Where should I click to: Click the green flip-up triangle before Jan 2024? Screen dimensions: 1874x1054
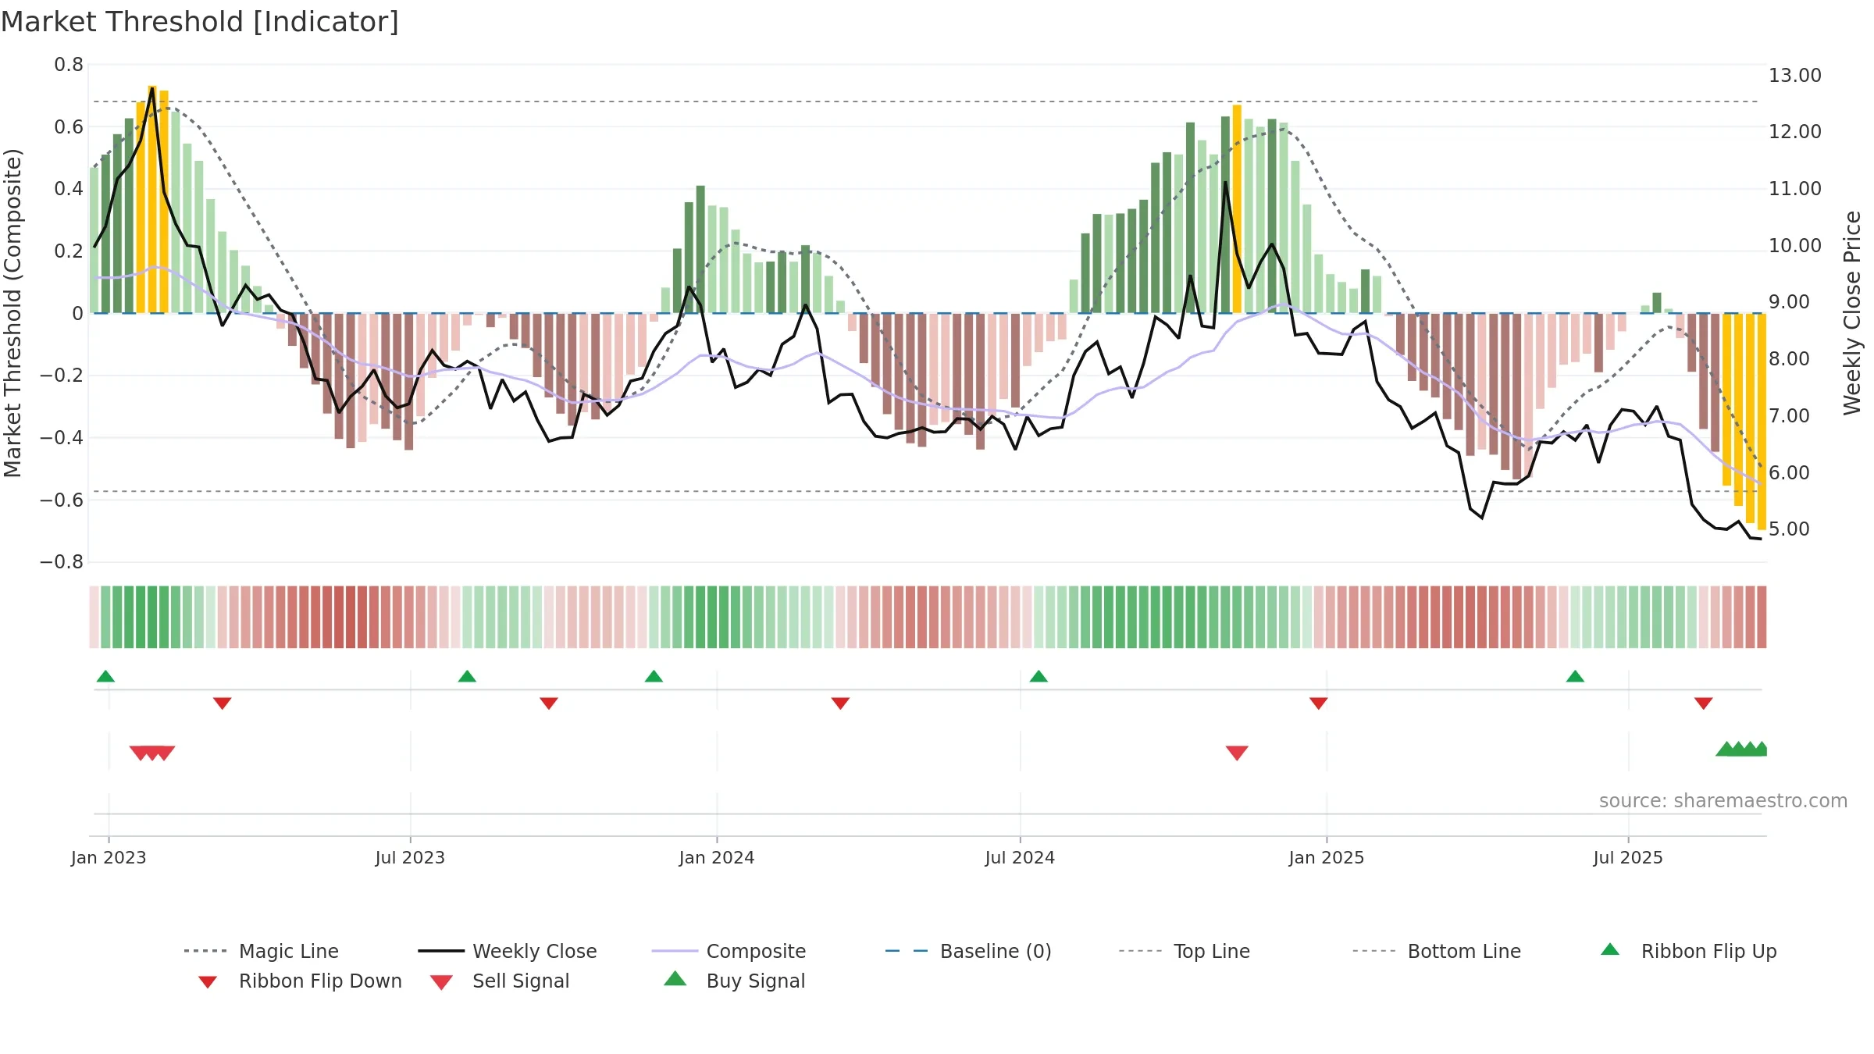click(x=654, y=676)
